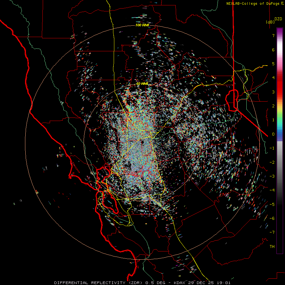Click the DIFFERENTIAL REFLECTIVITY (ZDR) caption text

(x=98, y=283)
